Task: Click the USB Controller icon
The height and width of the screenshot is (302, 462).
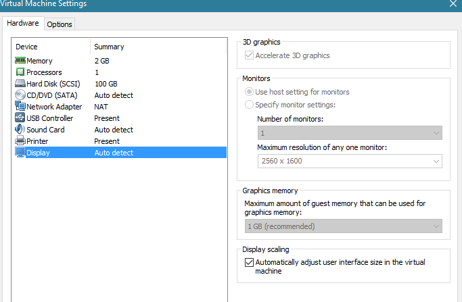Action: tap(20, 118)
